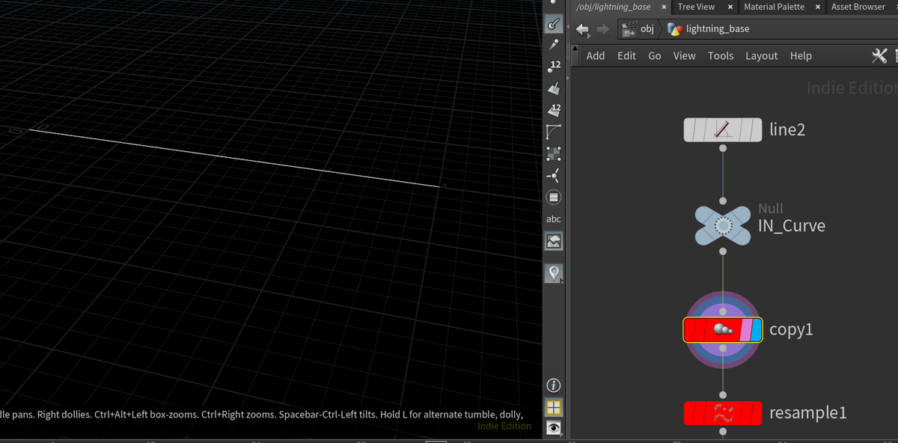
Task: Switch to the Tree View tab
Action: click(696, 7)
